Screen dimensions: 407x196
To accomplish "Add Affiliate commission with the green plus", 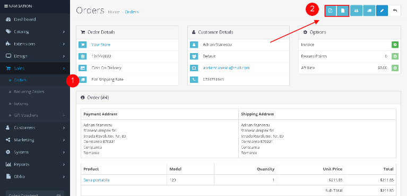I will coord(395,68).
